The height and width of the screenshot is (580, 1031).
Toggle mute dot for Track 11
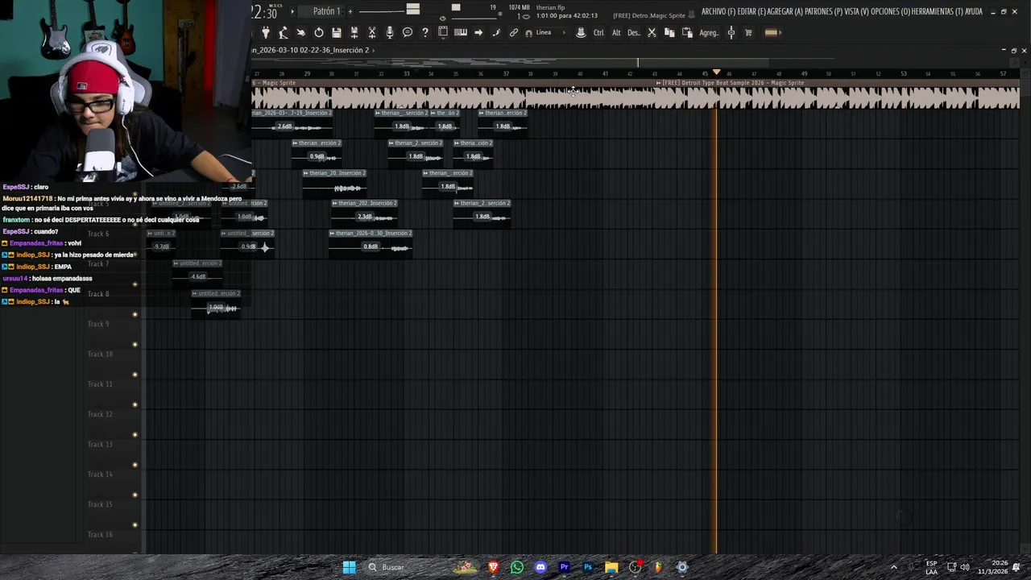135,404
